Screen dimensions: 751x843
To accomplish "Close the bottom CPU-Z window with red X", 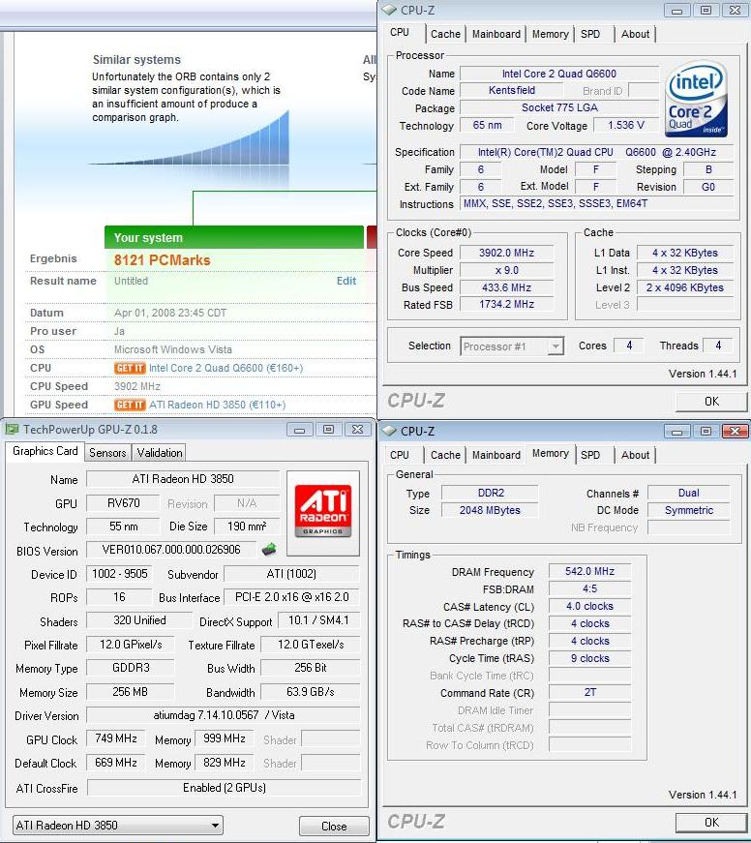I will click(735, 431).
